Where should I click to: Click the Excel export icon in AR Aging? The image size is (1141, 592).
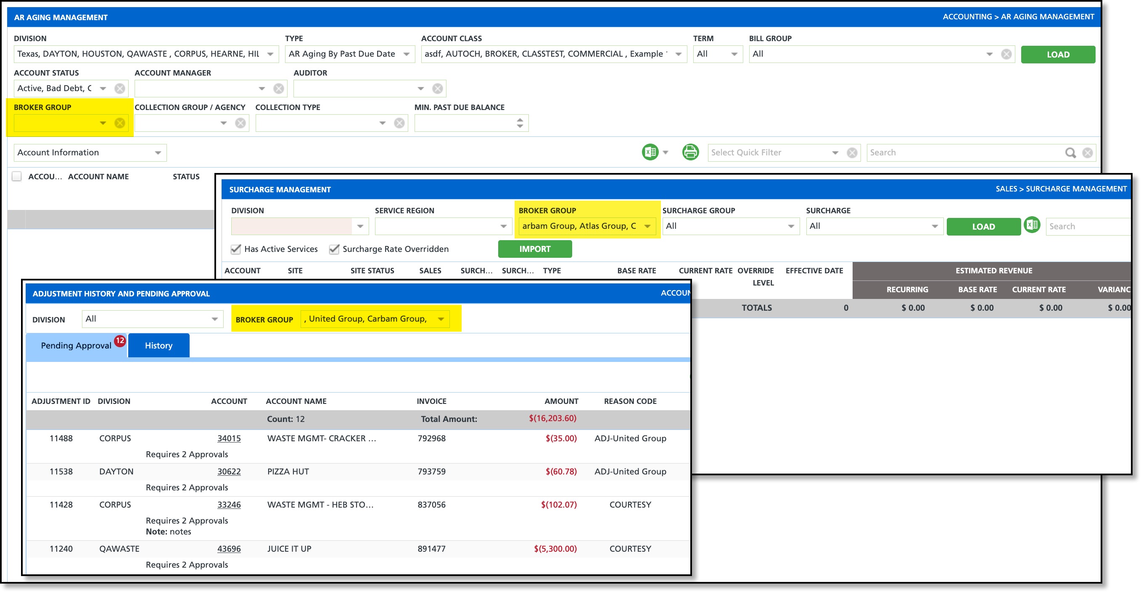tap(650, 152)
